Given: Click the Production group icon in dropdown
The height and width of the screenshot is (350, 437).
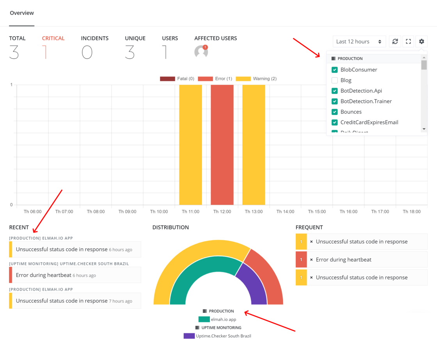Looking at the screenshot, I should [x=333, y=58].
